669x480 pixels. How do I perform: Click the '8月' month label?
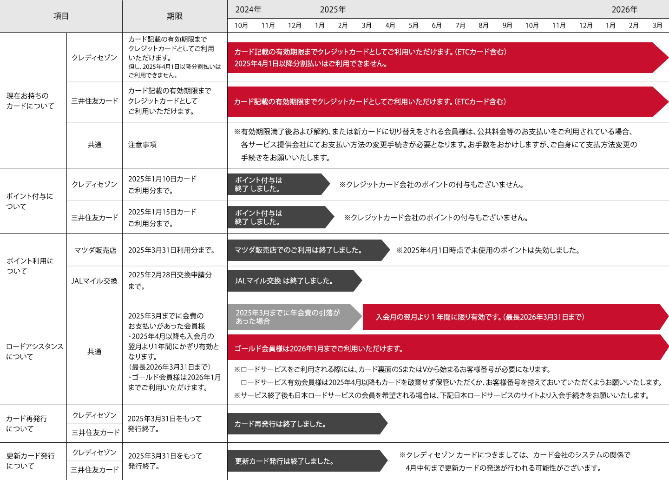pyautogui.click(x=484, y=26)
